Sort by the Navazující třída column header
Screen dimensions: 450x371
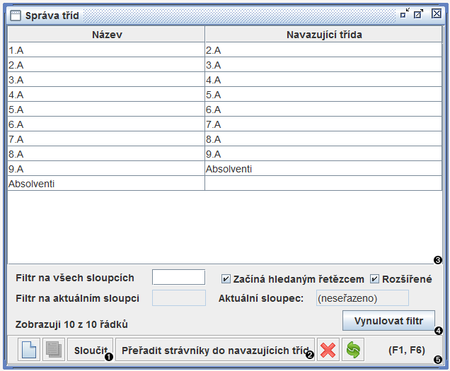(x=324, y=35)
